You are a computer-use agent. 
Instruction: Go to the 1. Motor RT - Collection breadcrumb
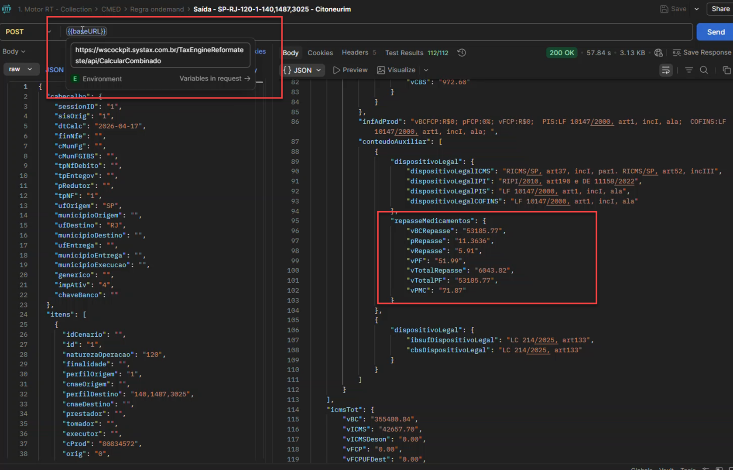coord(55,9)
